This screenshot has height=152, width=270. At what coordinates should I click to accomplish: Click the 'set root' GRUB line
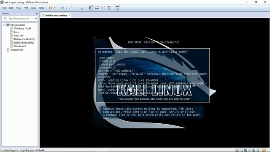(x=116, y=71)
